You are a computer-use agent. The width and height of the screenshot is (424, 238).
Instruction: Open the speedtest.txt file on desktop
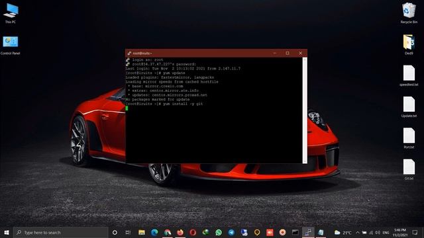tap(409, 75)
